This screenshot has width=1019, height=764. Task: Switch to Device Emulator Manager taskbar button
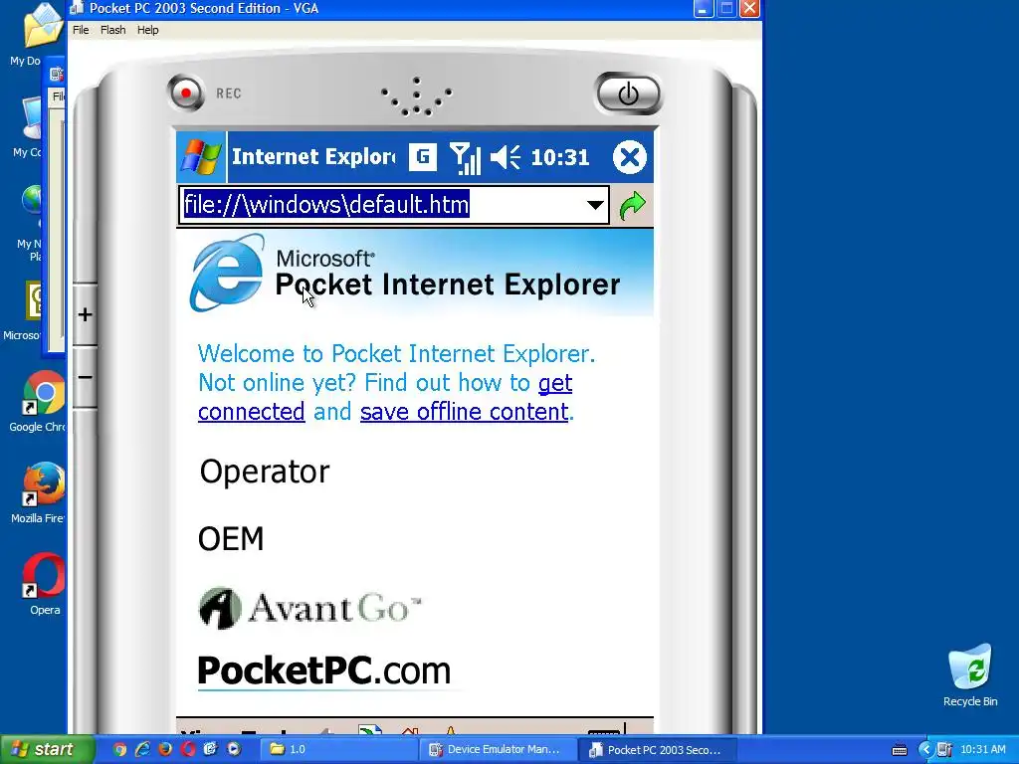[x=498, y=750]
